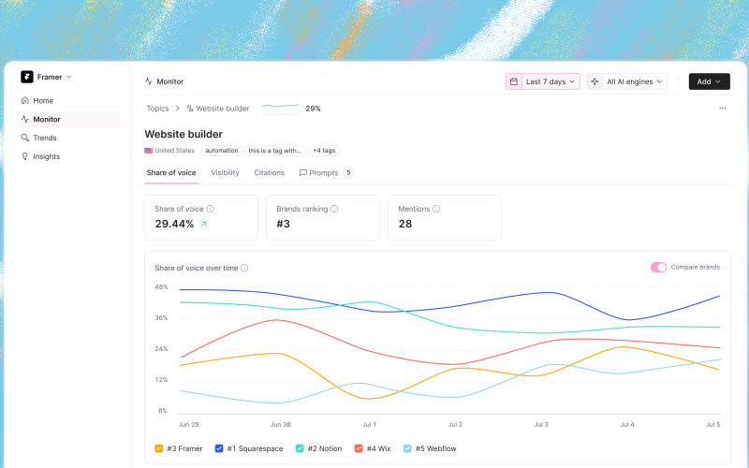Screen dimensions: 749x468
Task: Switch to the Visibility tab
Action: coord(225,173)
